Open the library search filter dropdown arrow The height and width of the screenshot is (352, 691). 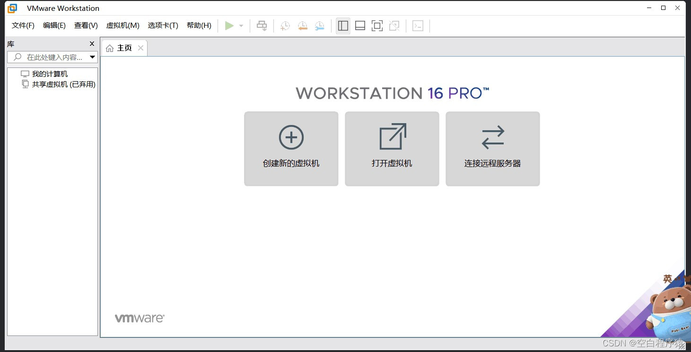point(93,57)
